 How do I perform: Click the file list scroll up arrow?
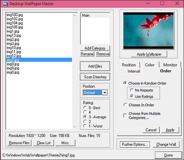tap(75, 15)
